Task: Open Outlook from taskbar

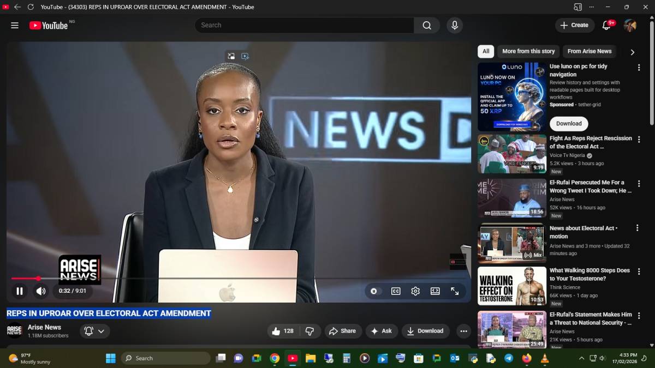Action: click(x=455, y=358)
